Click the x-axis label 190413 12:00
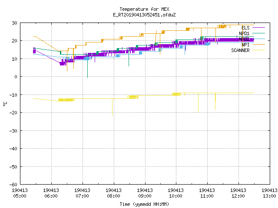This screenshot has width=278, height=208. (x=238, y=193)
